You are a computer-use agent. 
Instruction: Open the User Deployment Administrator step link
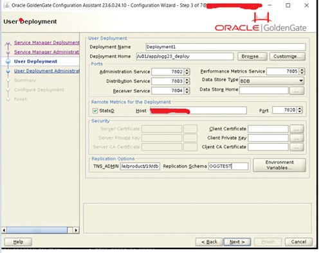[47, 71]
